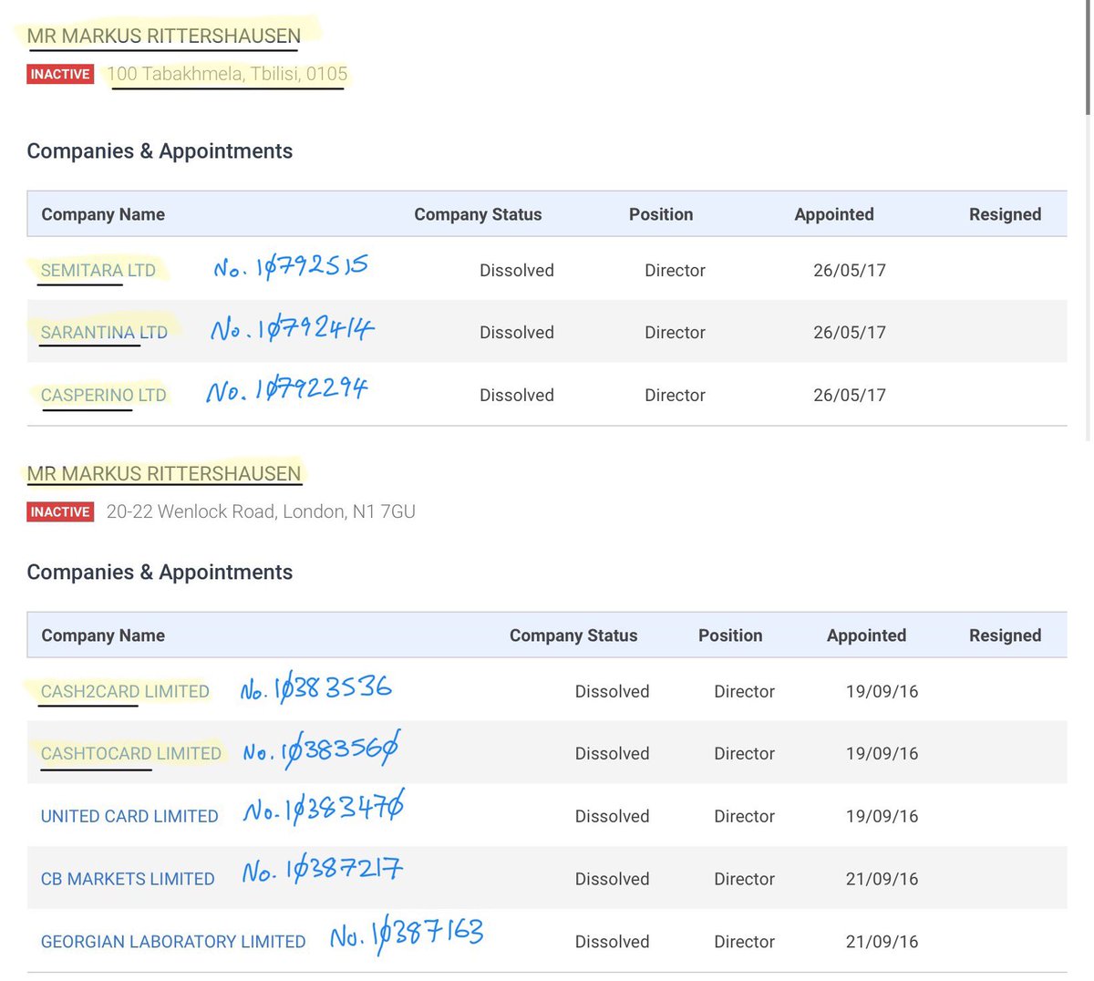Screen dimensions: 1094x981
Task: Open CASHTOCARD LIMITED company link
Action: click(x=131, y=754)
